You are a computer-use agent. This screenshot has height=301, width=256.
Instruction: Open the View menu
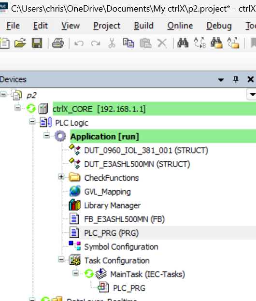click(x=71, y=26)
